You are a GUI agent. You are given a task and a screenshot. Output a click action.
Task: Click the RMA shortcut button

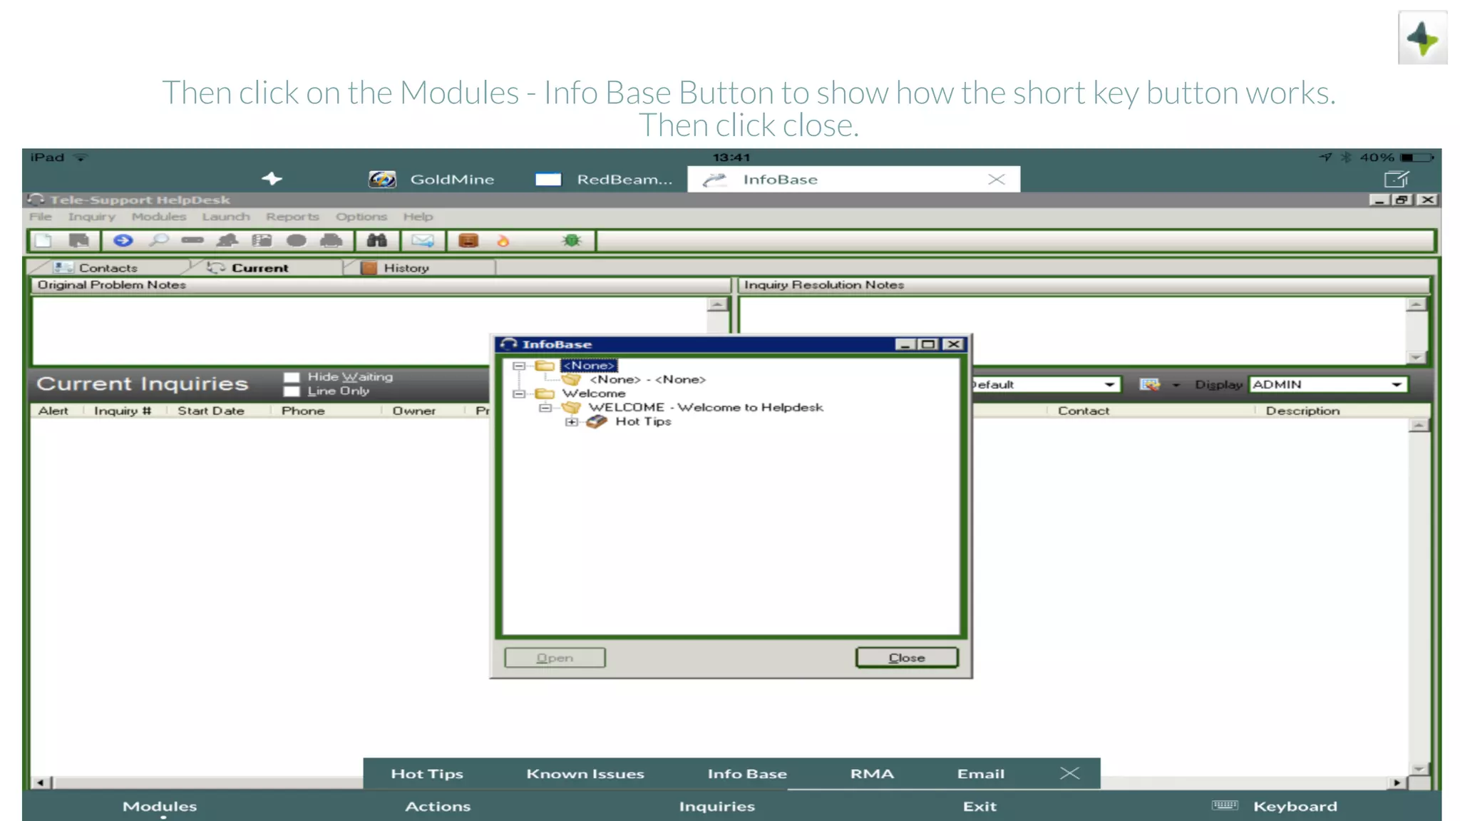[872, 774]
